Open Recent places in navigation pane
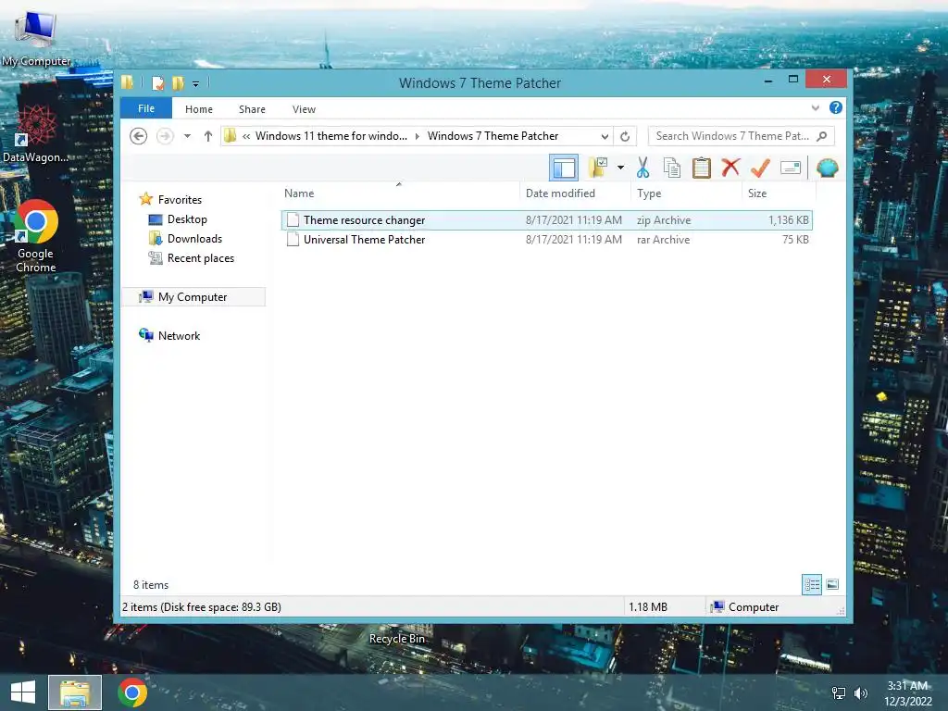 point(201,258)
